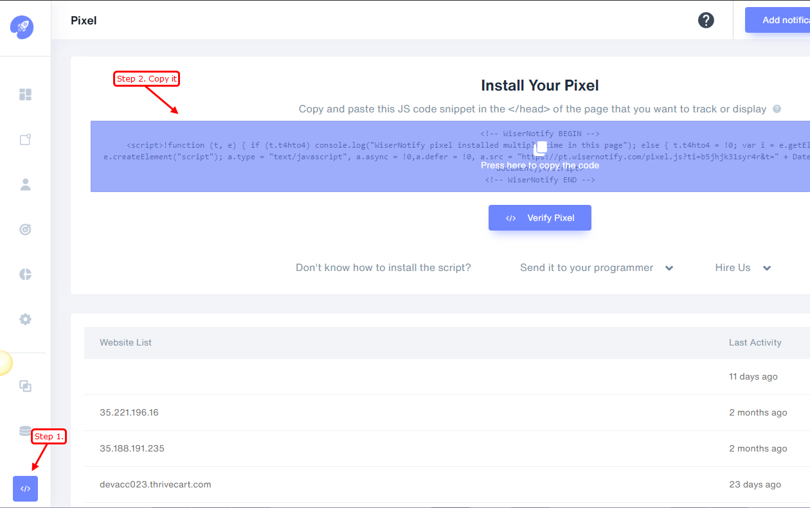Click the help question mark in the header
Viewport: 810px width, 508px height.
coord(706,20)
